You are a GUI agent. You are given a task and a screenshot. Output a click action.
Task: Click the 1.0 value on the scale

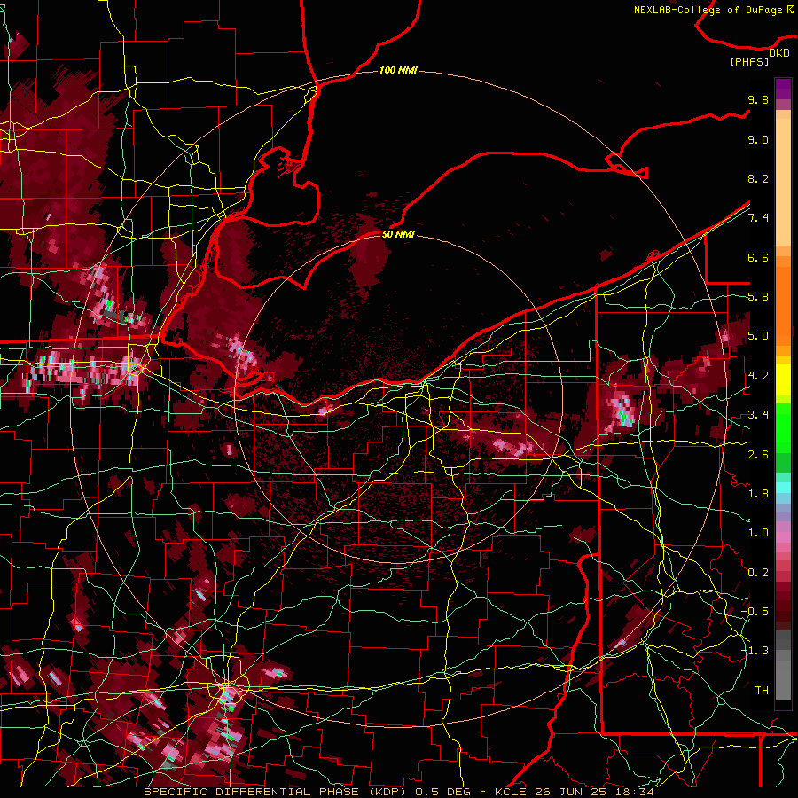click(x=758, y=533)
